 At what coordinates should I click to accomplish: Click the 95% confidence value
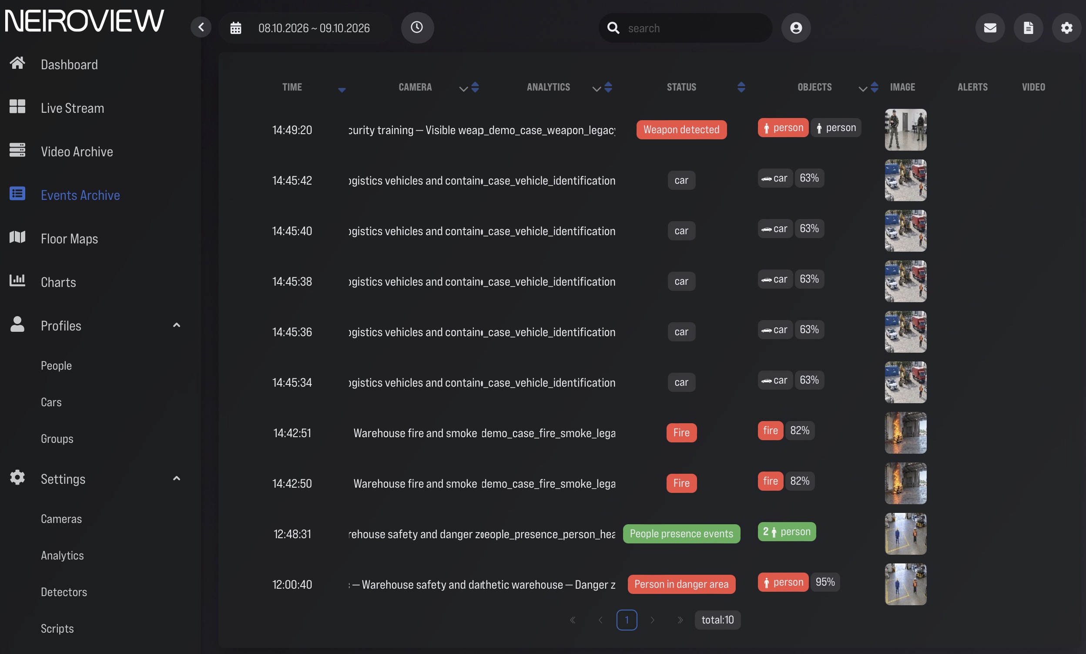click(825, 582)
